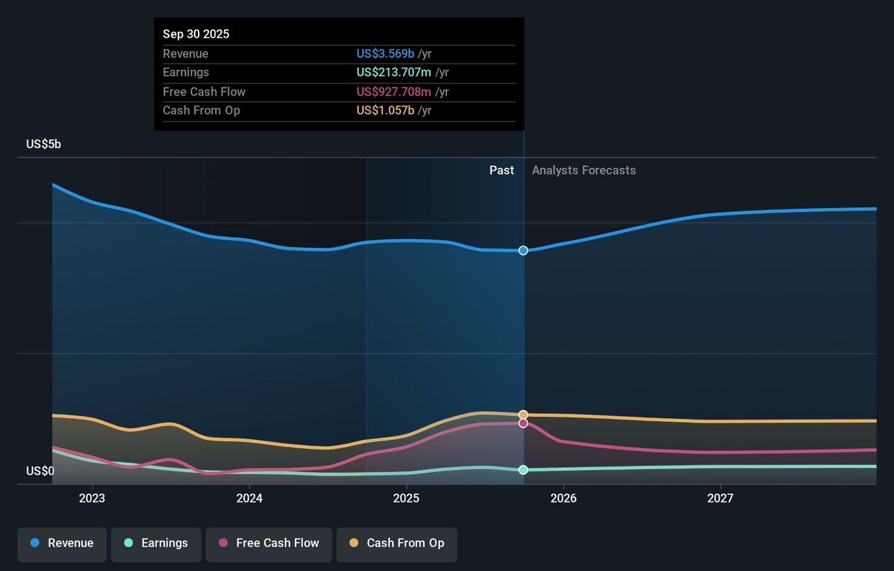Click the US$5b y-axis label

(x=43, y=144)
